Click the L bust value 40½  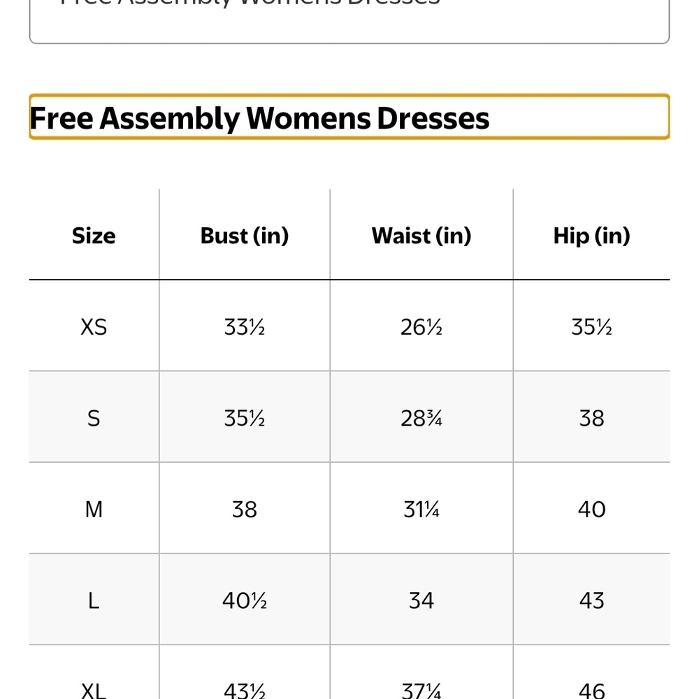coord(244,600)
